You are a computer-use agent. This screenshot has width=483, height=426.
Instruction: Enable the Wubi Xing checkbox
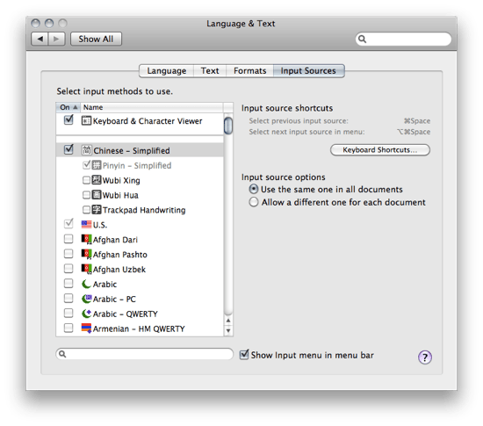[87, 180]
